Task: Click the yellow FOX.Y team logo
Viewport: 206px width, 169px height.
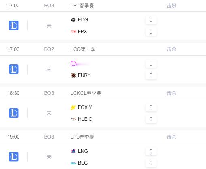Action: point(73,107)
